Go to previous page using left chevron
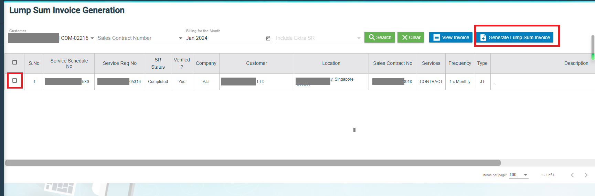 (572, 175)
